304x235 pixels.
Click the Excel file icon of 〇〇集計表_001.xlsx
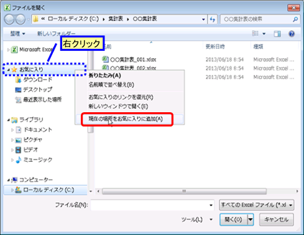(x=105, y=60)
